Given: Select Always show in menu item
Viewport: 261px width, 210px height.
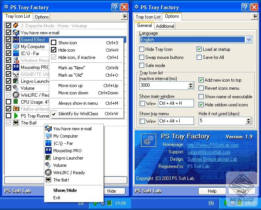Looking at the screenshot, I should click(x=87, y=103).
